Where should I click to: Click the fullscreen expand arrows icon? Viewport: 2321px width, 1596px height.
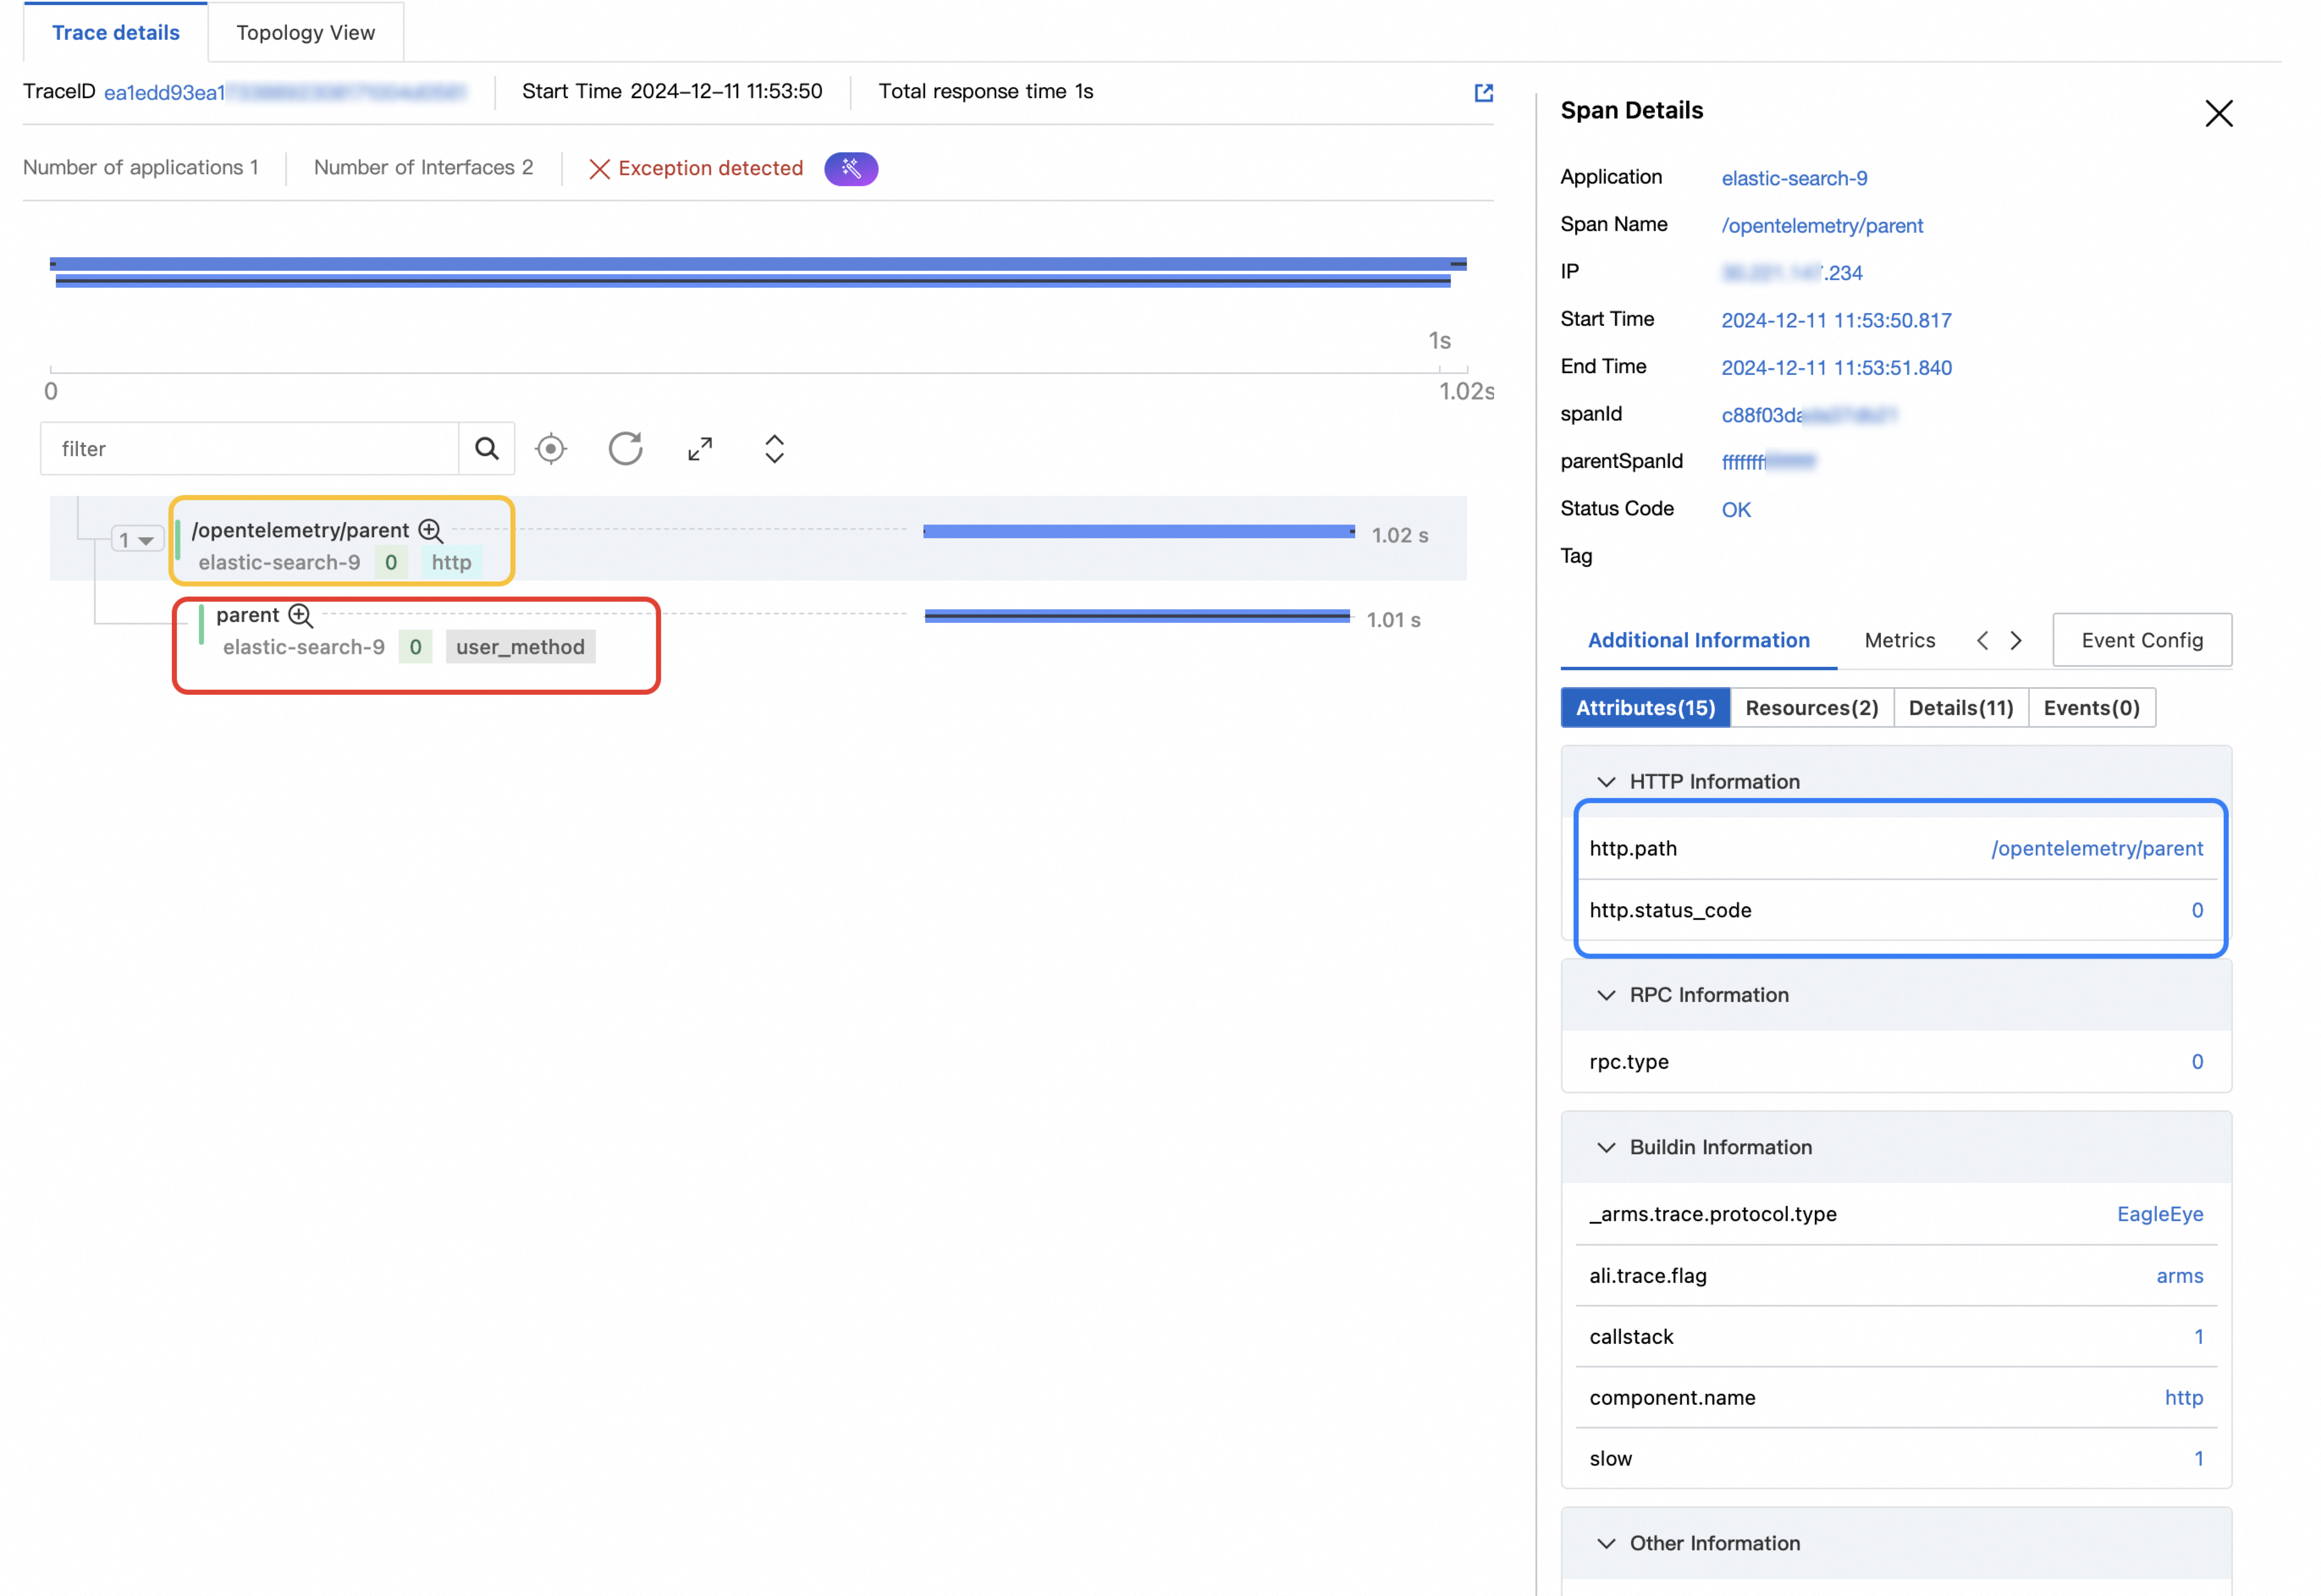(700, 449)
